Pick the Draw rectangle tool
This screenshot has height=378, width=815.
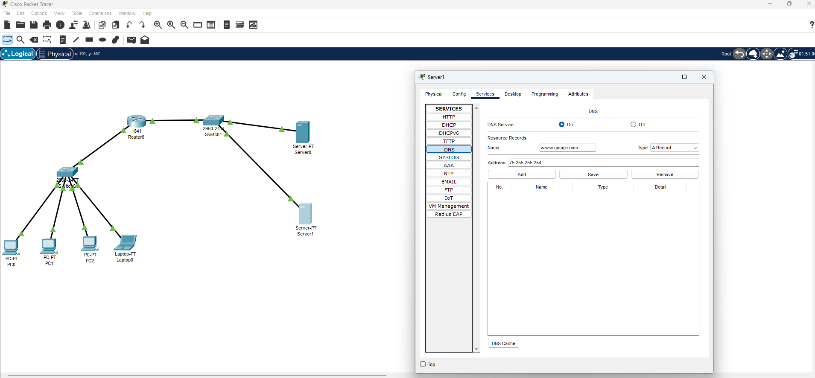[89, 40]
